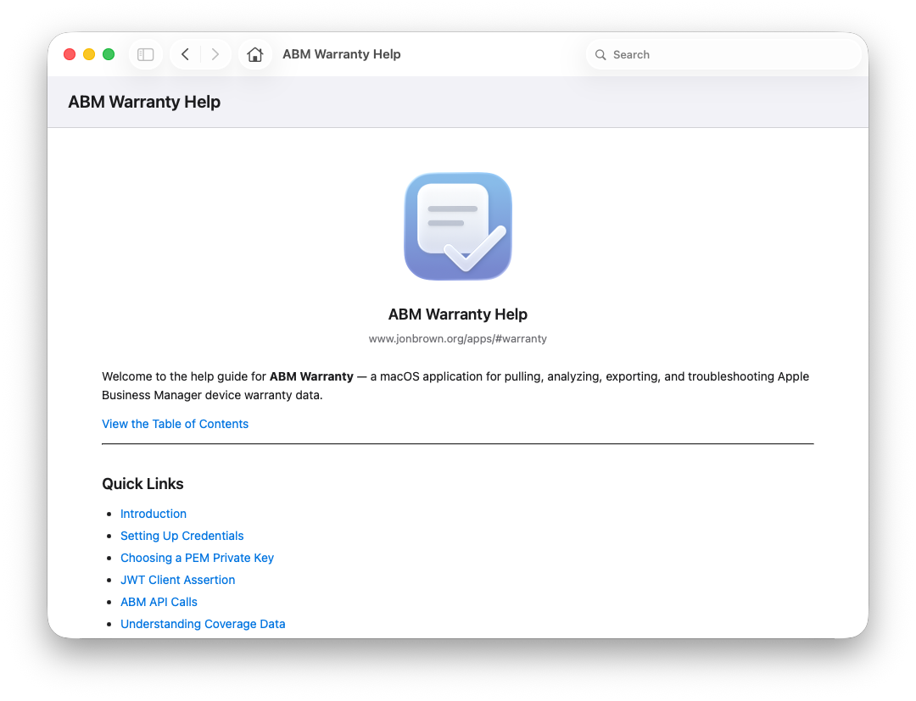Image resolution: width=916 pixels, height=701 pixels.
Task: Click JWT Client Assertion
Action: click(x=177, y=580)
